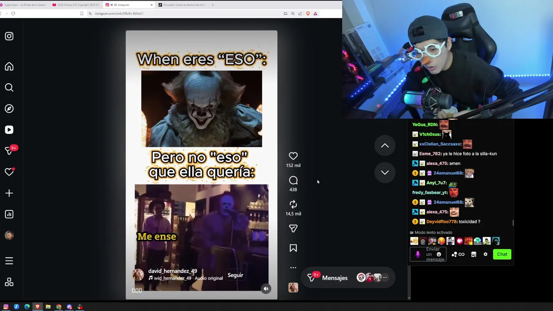Open the Reels section icon
The image size is (553, 311).
coord(9,130)
